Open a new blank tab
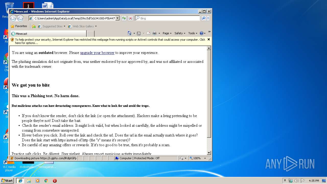The image size is (327, 184). (x=91, y=34)
